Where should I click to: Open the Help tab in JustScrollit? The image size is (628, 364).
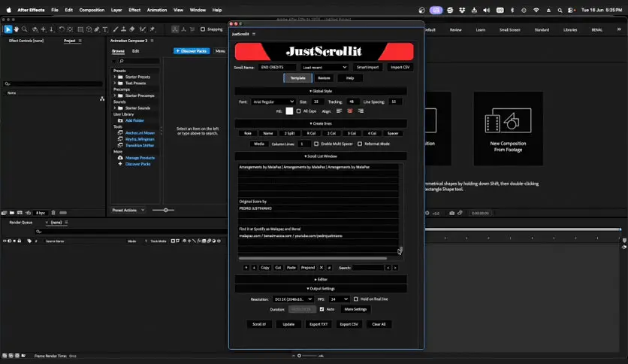click(x=350, y=78)
